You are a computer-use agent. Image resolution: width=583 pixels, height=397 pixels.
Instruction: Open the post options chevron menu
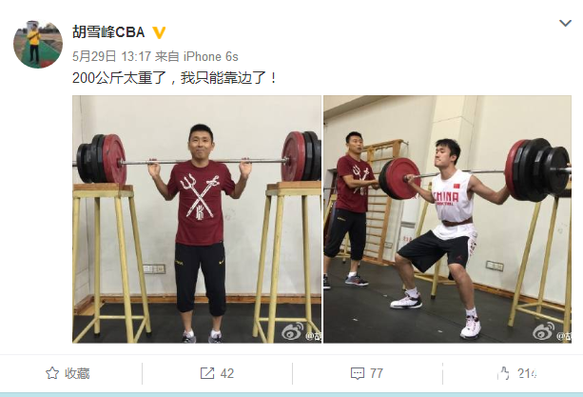(x=565, y=24)
